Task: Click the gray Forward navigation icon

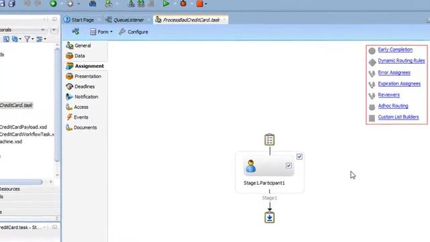Action: (70, 3)
